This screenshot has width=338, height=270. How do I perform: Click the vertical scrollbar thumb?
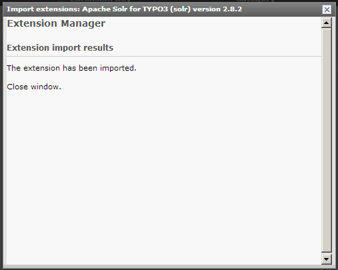(326, 140)
